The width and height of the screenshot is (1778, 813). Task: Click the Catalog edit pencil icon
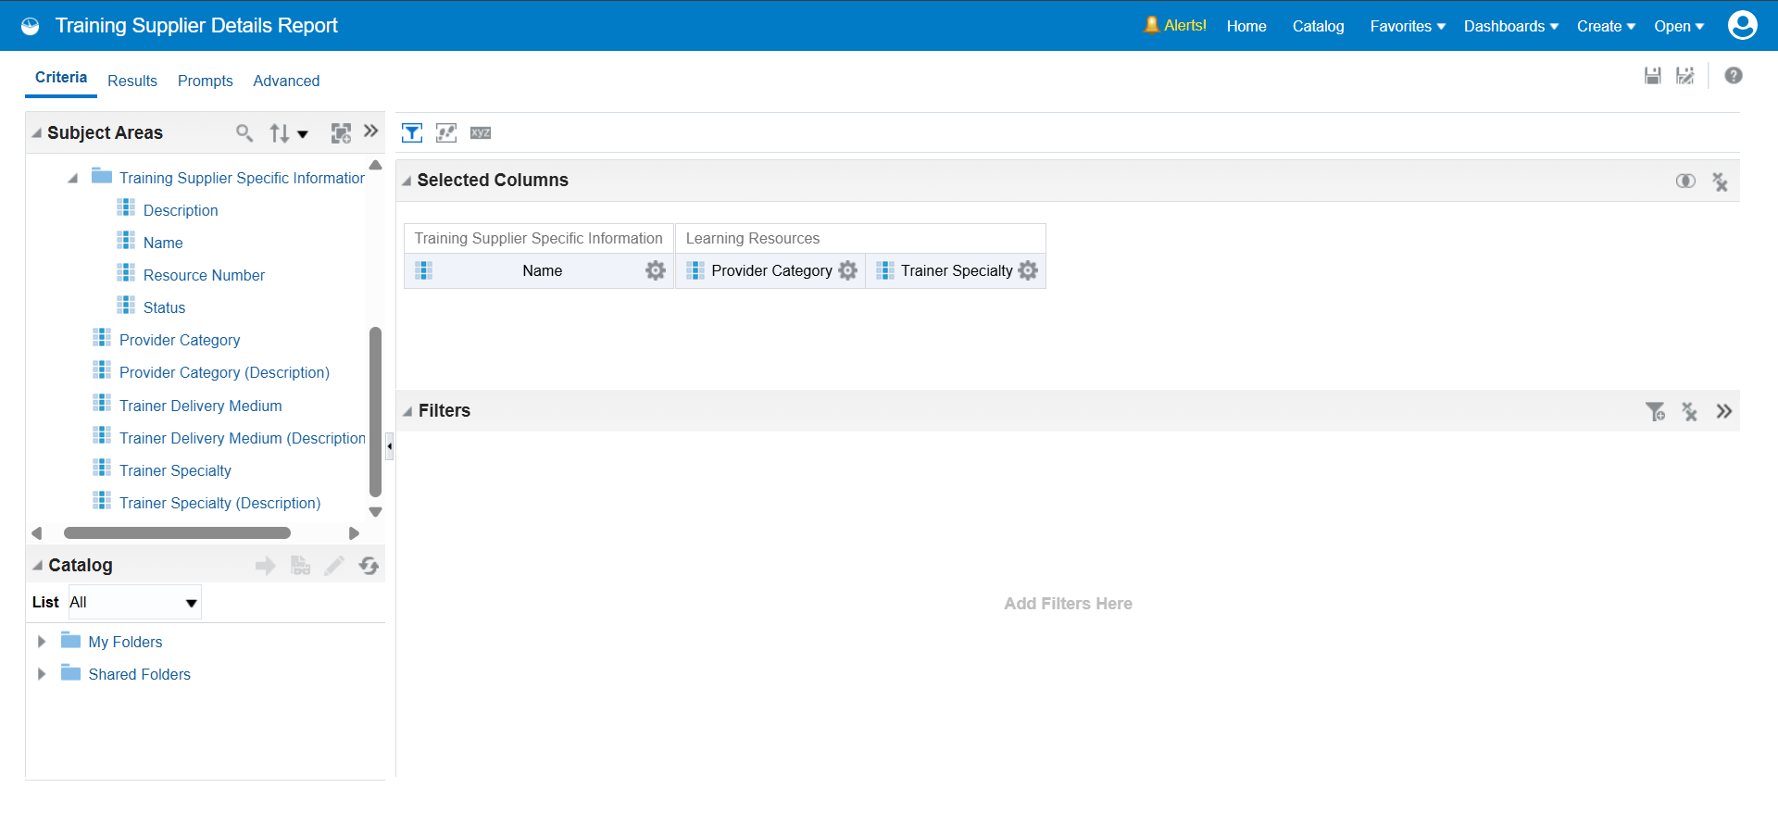(x=334, y=566)
